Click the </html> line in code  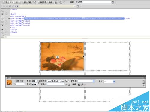[x=14, y=32]
